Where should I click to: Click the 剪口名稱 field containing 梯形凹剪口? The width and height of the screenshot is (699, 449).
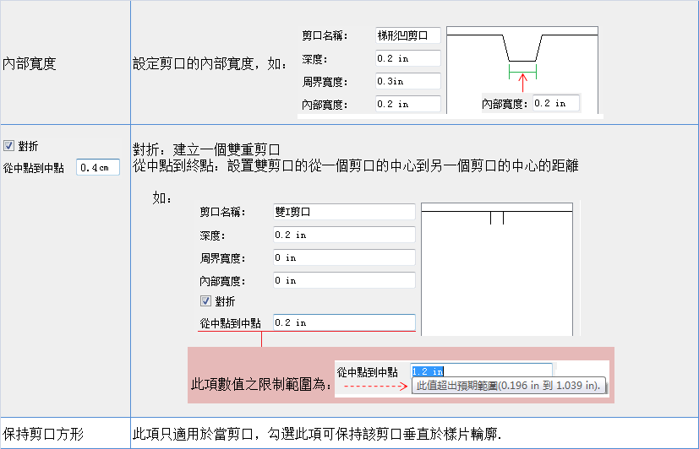coord(407,36)
